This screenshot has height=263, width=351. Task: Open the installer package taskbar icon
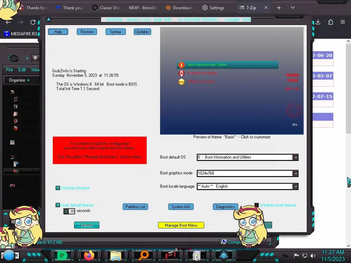coord(196,256)
